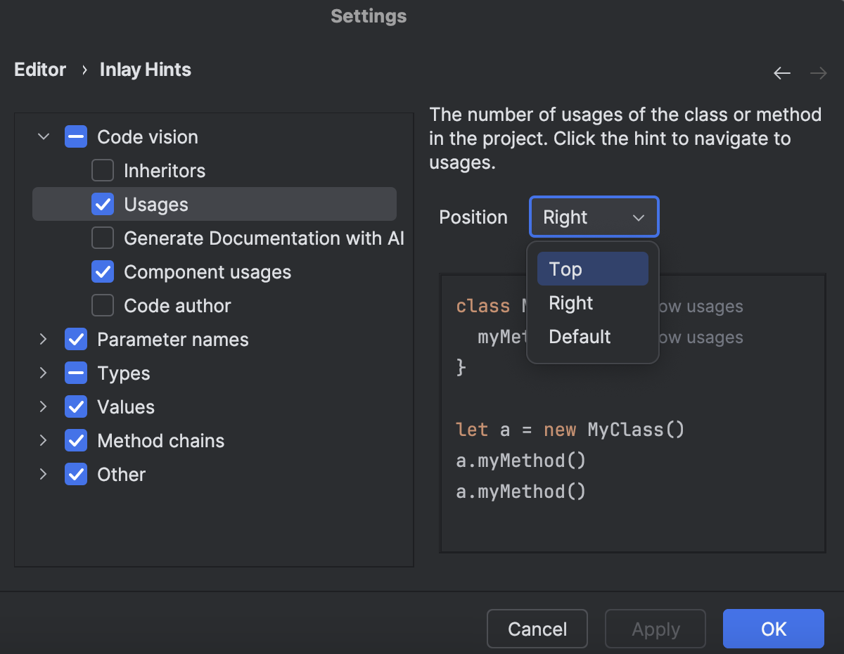Click the Types partial checkbox
Image resolution: width=844 pixels, height=654 pixels.
coord(75,373)
